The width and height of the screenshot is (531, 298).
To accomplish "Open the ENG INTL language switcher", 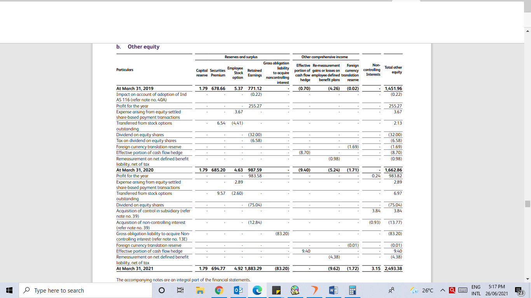I will point(476,290).
